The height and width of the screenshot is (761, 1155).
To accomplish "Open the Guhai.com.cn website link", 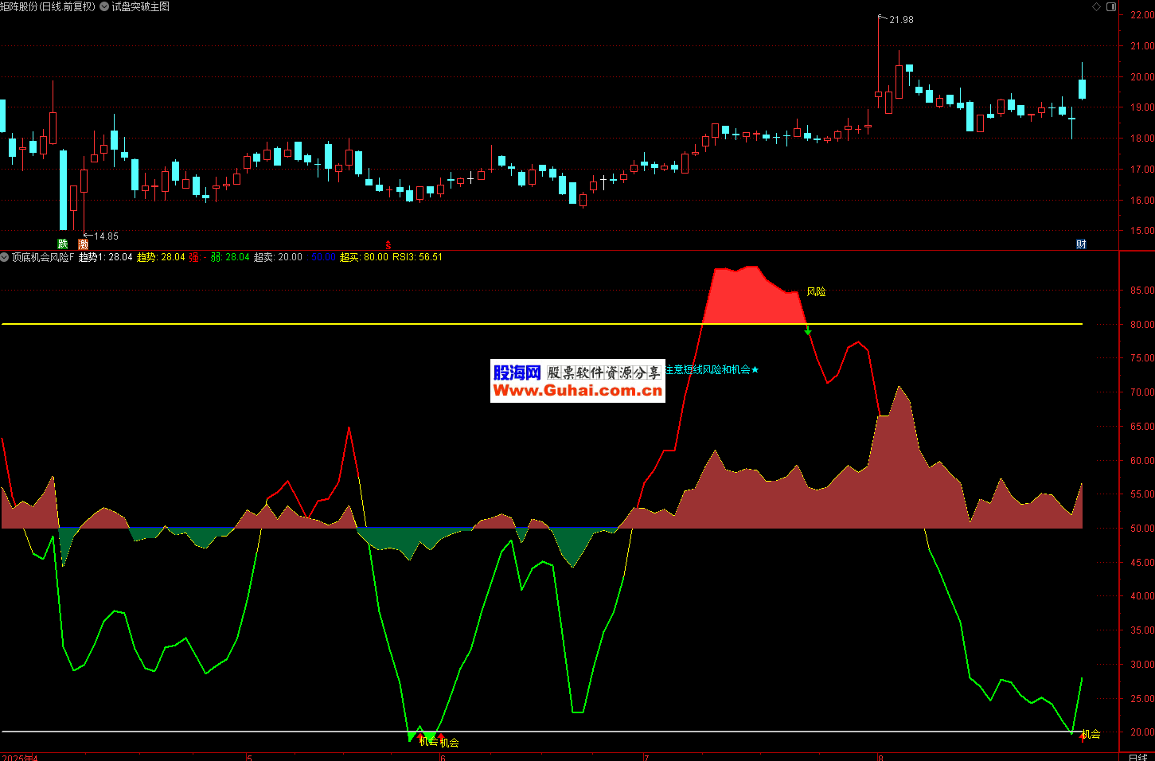I will (578, 390).
